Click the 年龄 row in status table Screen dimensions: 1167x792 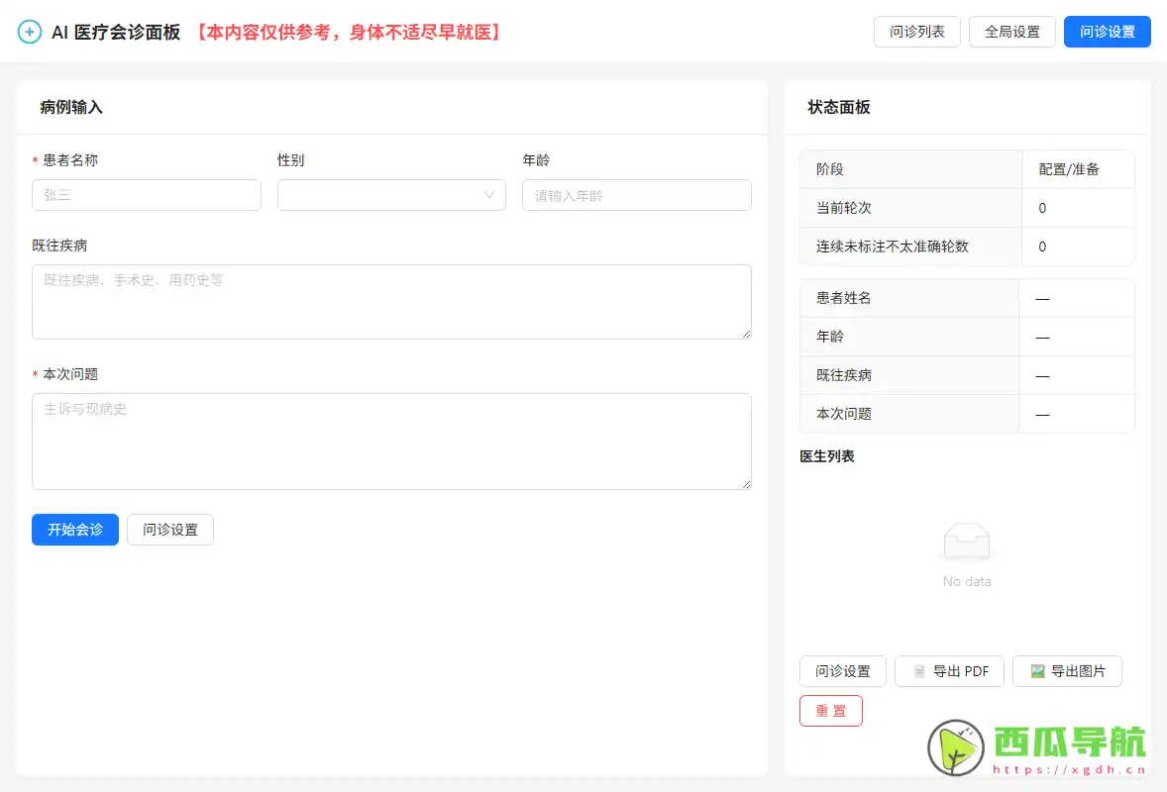967,337
